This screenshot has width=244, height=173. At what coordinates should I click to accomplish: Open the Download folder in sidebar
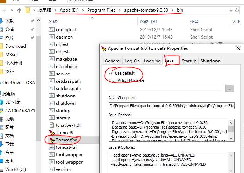[15, 46]
